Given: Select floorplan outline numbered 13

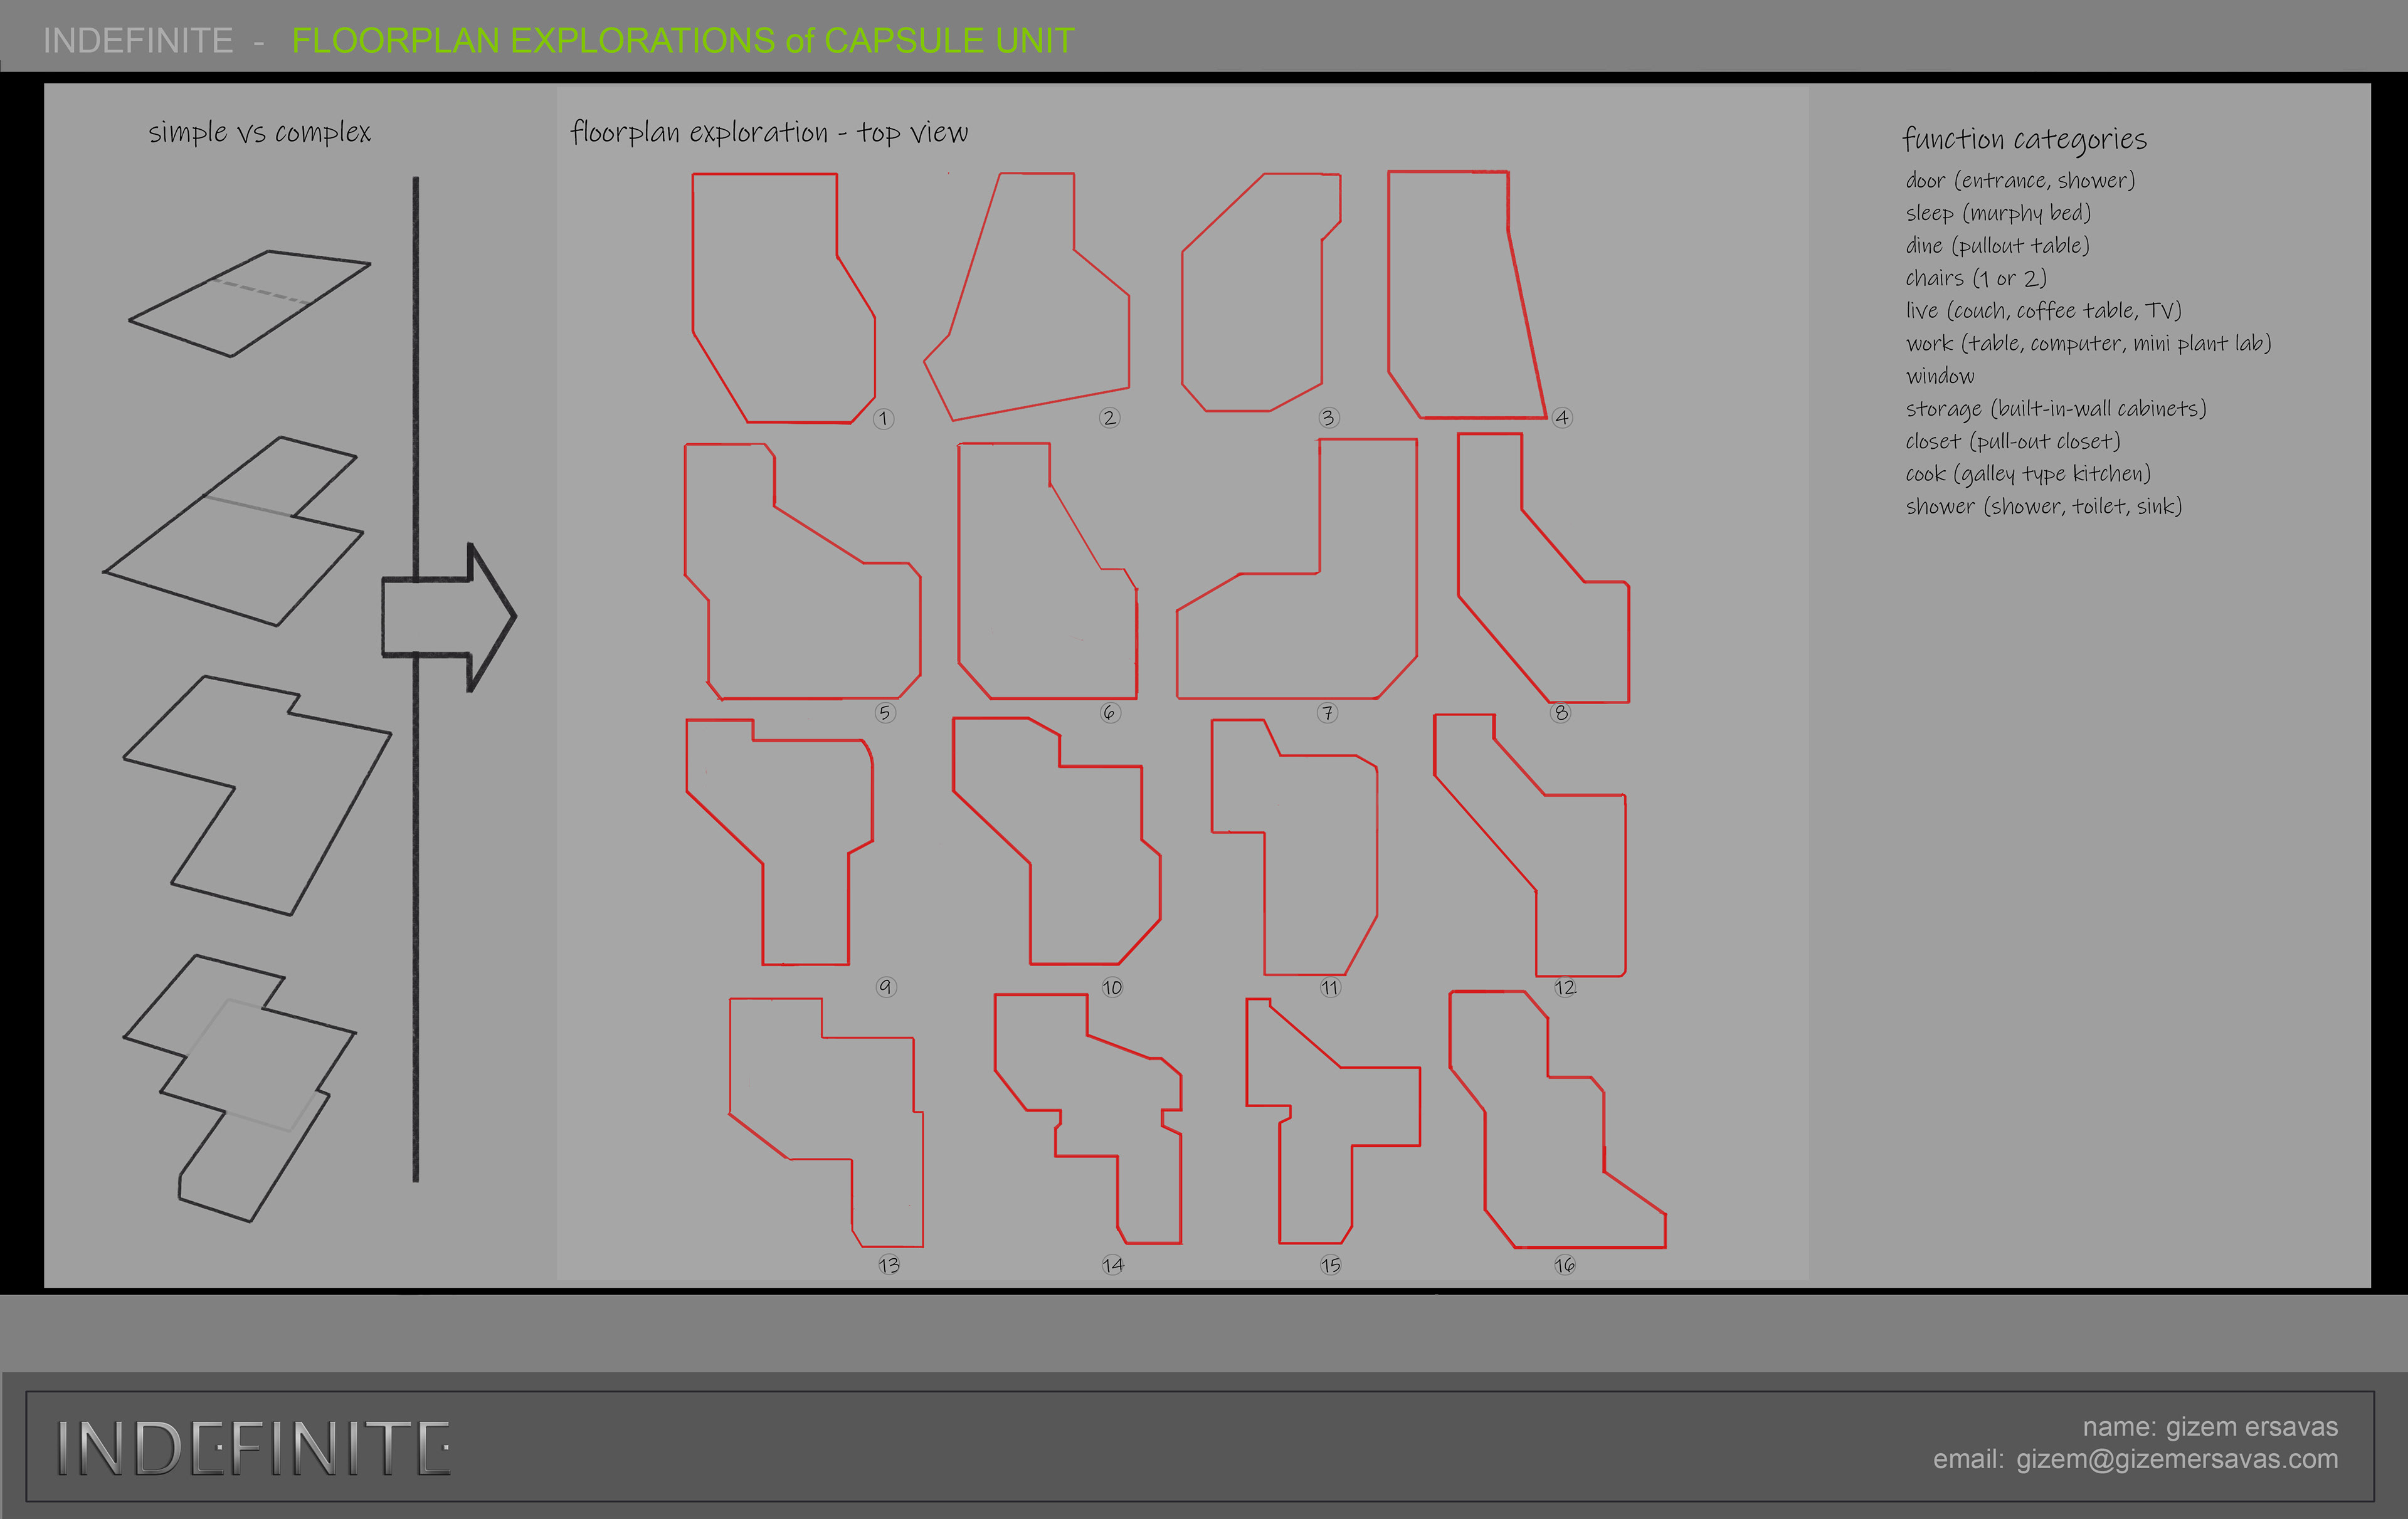Looking at the screenshot, I should 826,1122.
